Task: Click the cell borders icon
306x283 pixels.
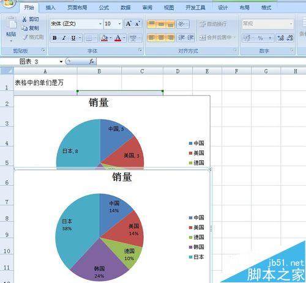Action: click(89, 38)
